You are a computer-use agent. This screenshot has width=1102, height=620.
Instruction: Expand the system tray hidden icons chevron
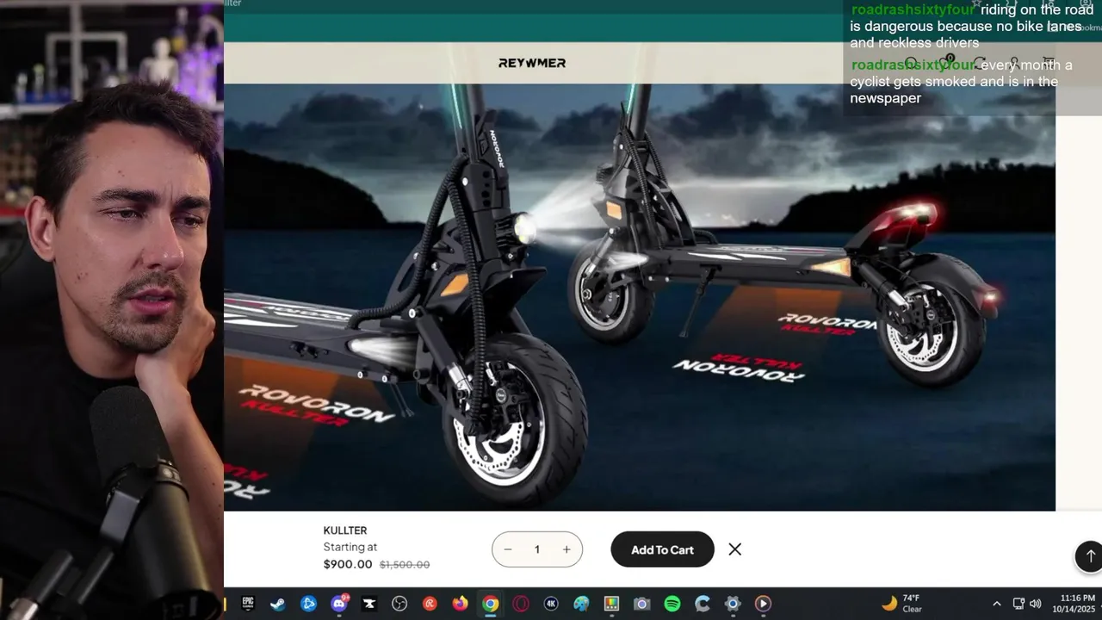(997, 604)
